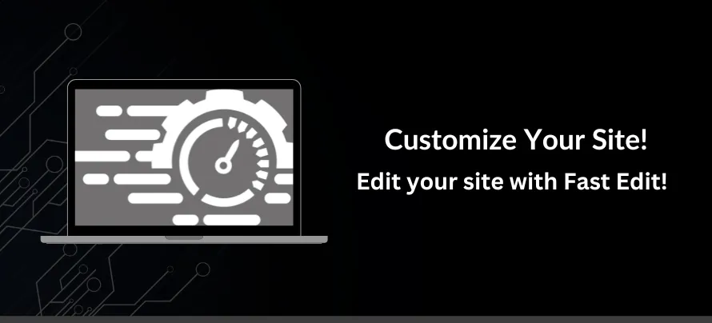Click the word "Fast Edit!" in the subtitle

[615, 181]
